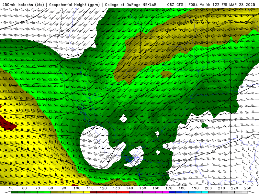
Task: Click the '100' legend value
Action: point(77,188)
